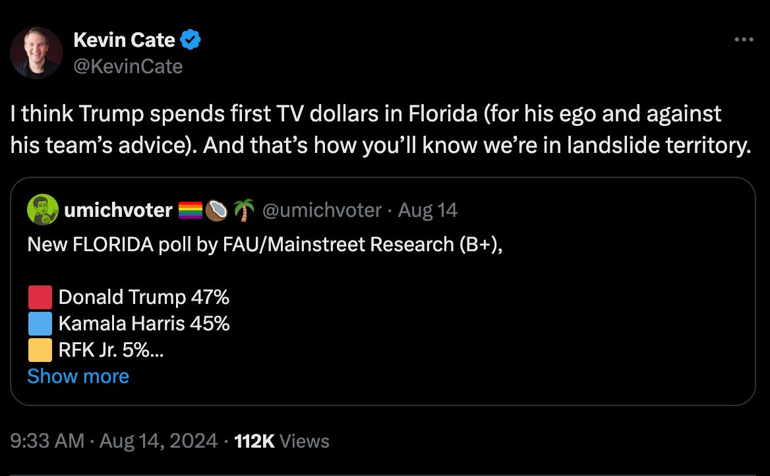
Task: Click the verified badge next to Kevin Cate
Action: [x=191, y=40]
